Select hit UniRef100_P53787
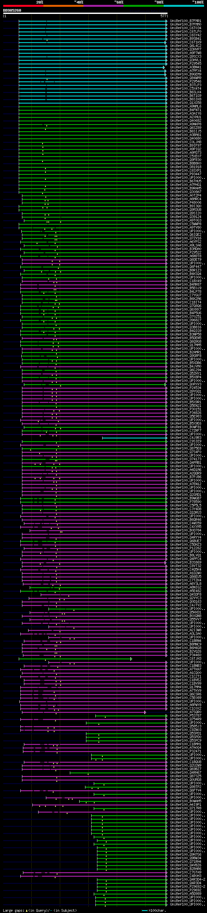This screenshot has width=207, height=913. pyautogui.click(x=186, y=715)
